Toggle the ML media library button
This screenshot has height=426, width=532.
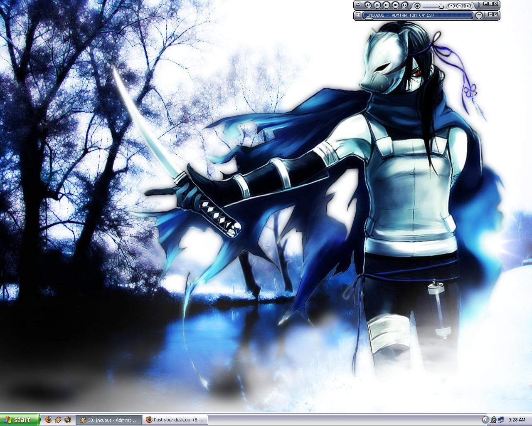(467, 6)
